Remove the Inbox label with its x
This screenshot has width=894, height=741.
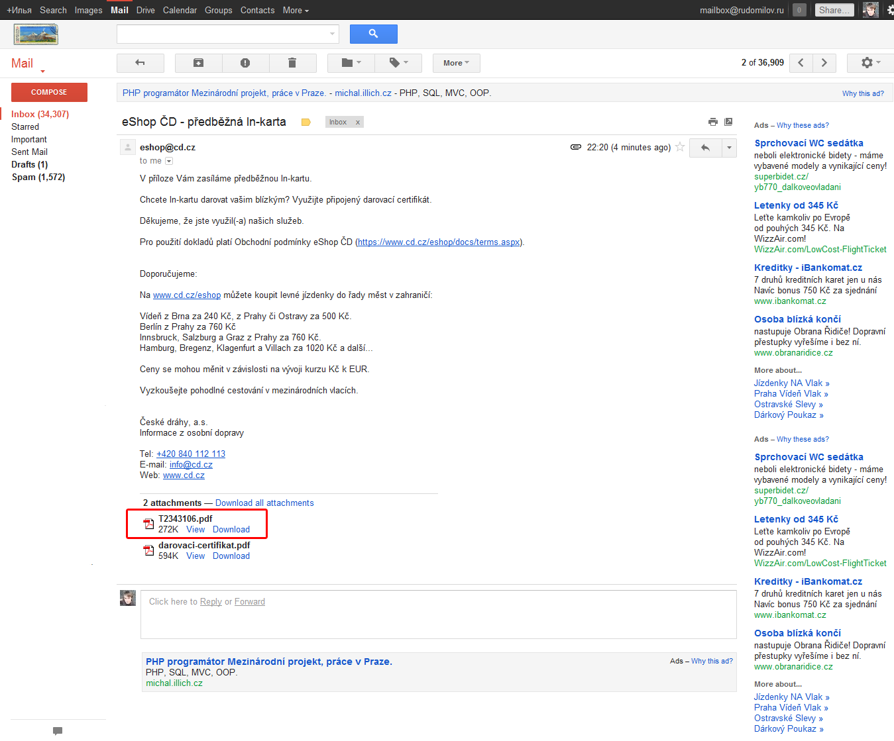point(358,123)
